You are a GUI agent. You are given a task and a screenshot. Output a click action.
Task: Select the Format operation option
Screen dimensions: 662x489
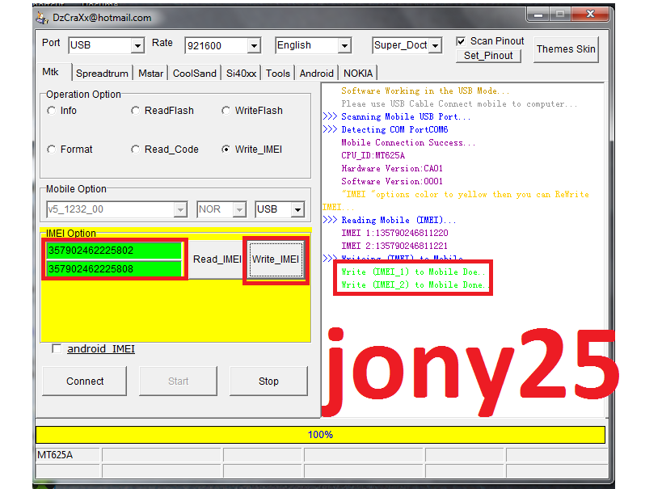(x=52, y=150)
